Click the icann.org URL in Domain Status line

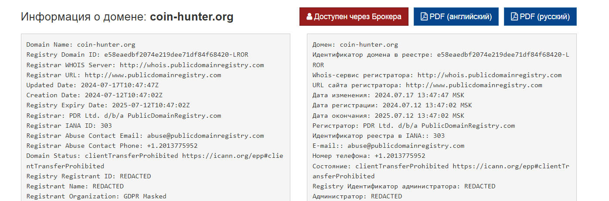[232, 156]
